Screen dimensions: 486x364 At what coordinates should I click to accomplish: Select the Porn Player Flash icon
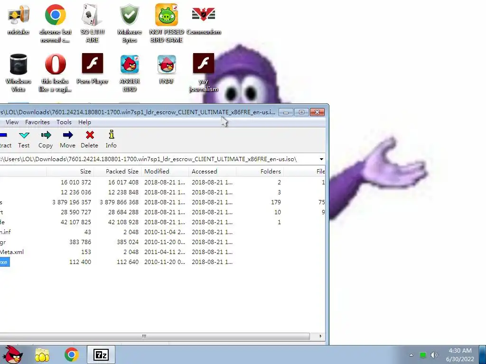point(93,69)
